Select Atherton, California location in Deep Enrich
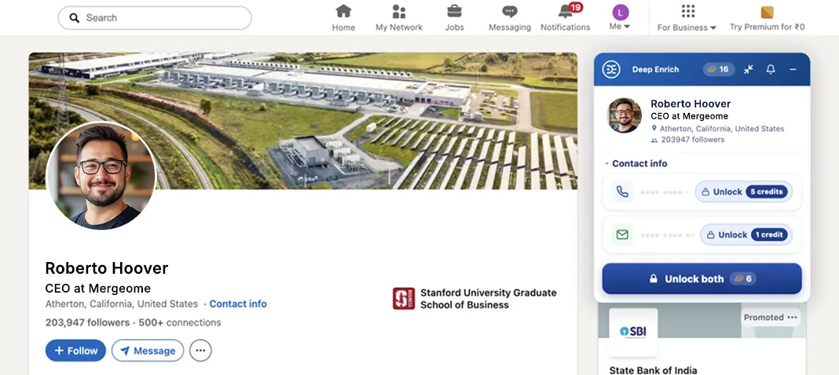This screenshot has height=375, width=839. tap(721, 129)
